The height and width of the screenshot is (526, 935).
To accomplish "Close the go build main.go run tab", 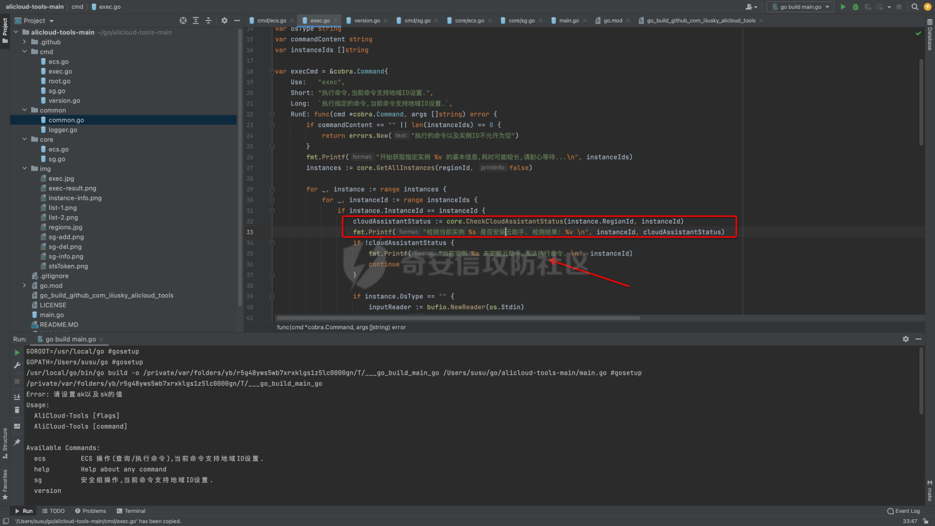I will click(101, 340).
